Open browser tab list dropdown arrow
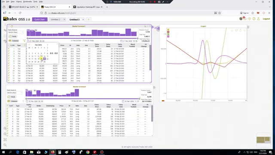The width and height of the screenshot is (275, 155). click(x=270, y=7)
